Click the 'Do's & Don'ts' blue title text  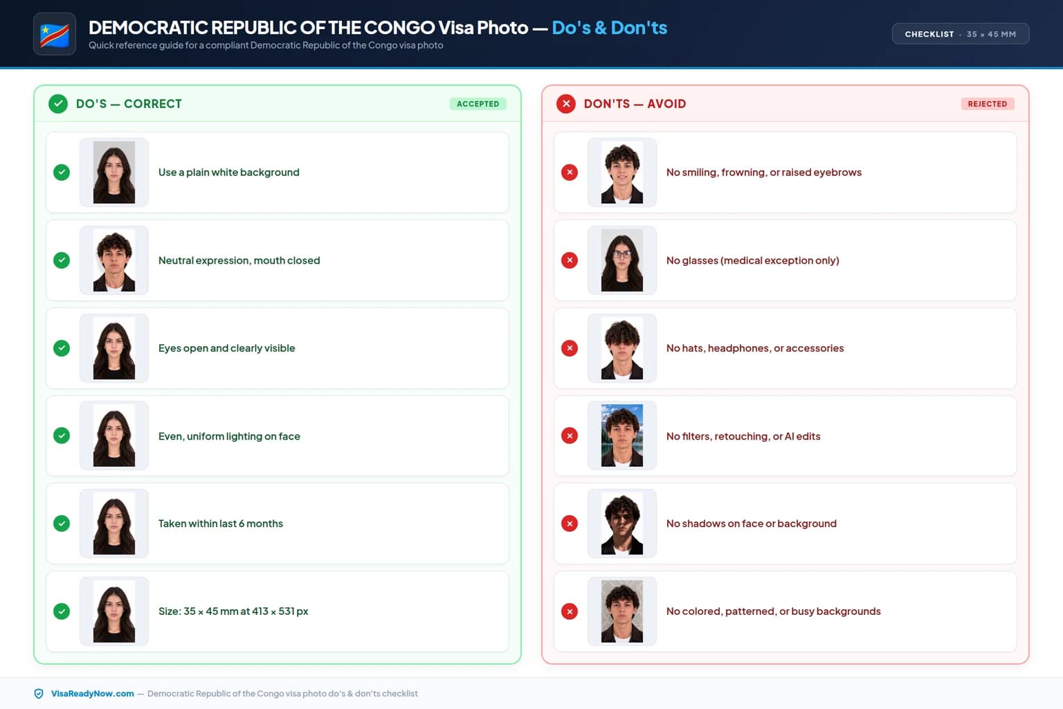pyautogui.click(x=610, y=28)
